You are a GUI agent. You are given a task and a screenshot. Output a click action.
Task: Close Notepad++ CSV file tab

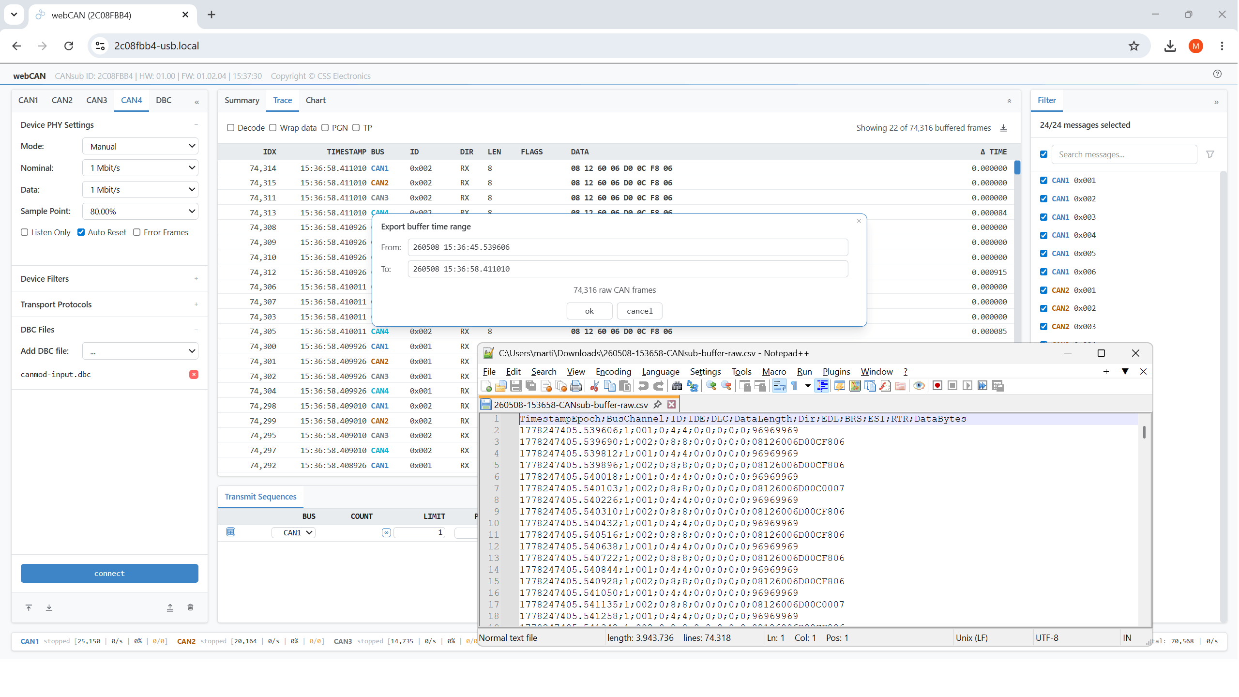pos(672,404)
